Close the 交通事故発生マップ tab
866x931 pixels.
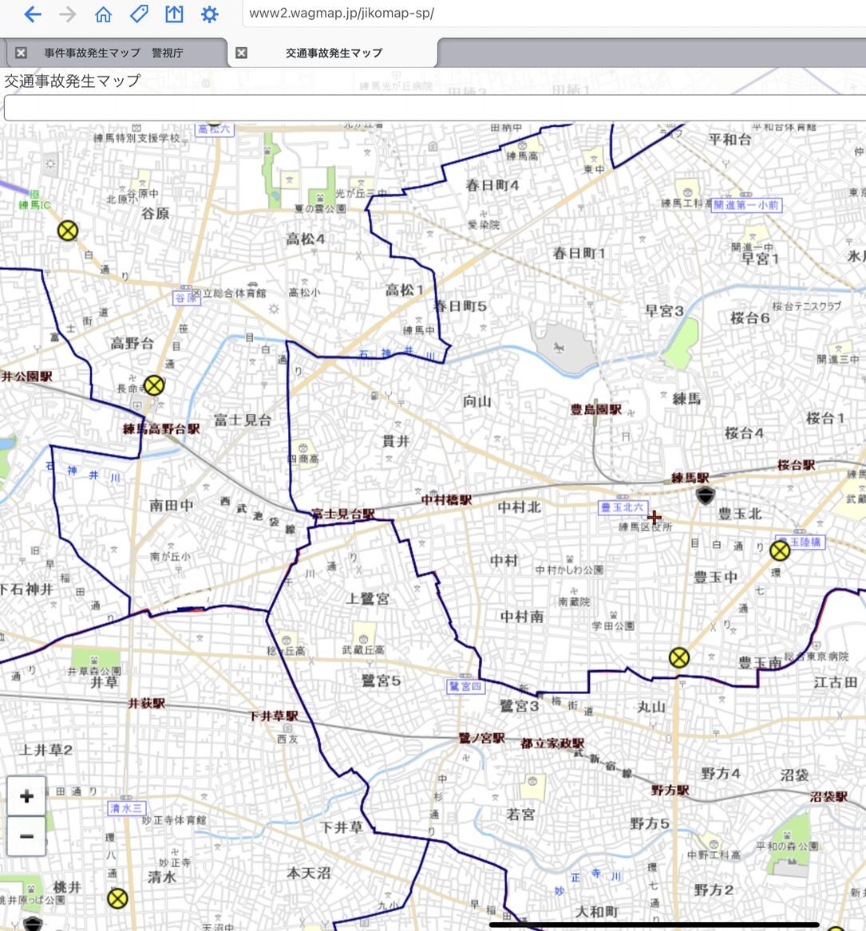coord(241,53)
